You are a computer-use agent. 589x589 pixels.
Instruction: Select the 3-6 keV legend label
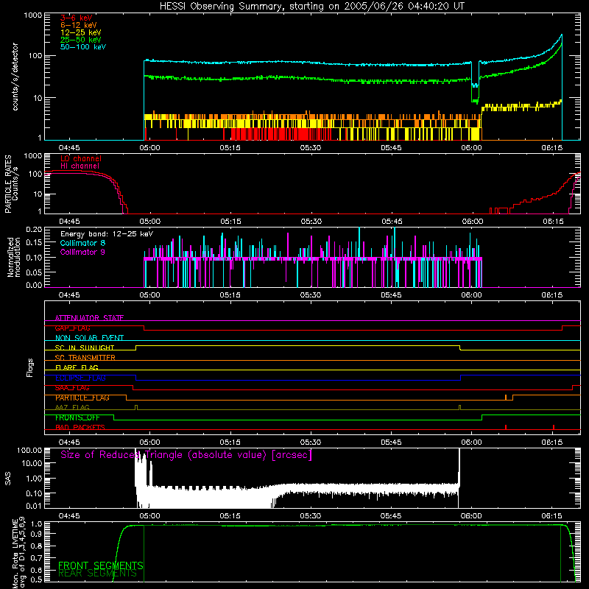click(x=76, y=18)
